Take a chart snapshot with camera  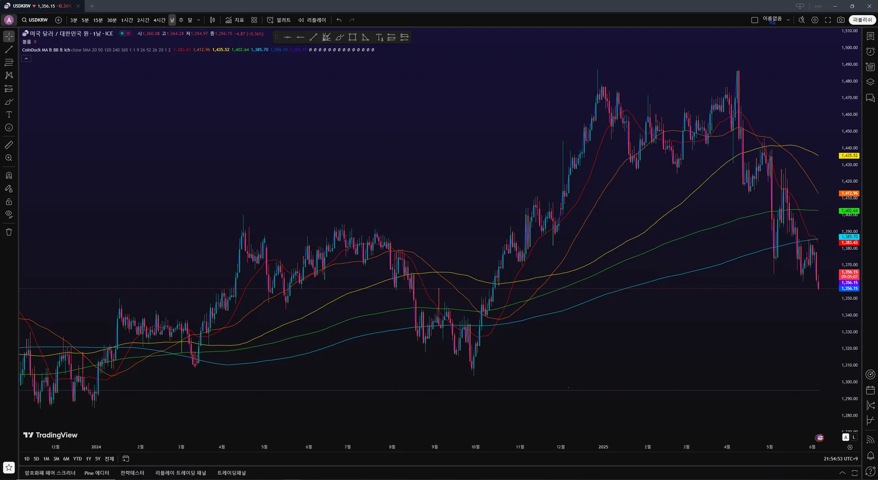841,20
